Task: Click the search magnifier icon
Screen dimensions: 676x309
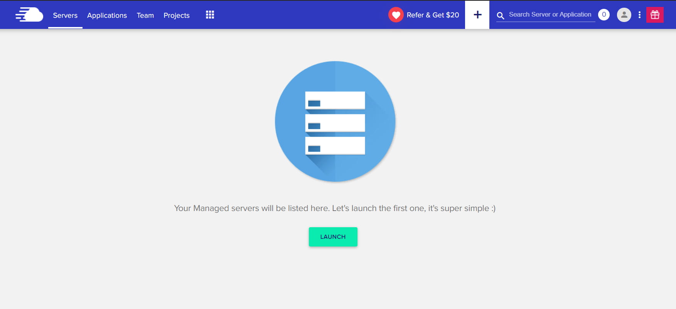Action: (500, 15)
